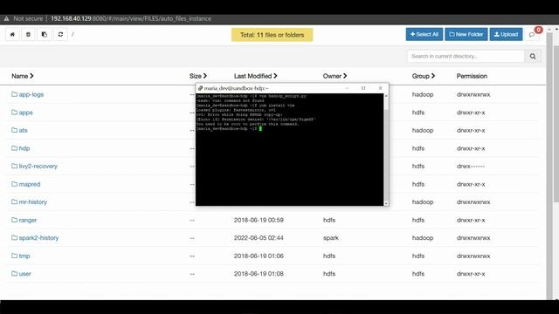The image size is (559, 314).
Task: Go to the home directory icon
Action: point(12,35)
